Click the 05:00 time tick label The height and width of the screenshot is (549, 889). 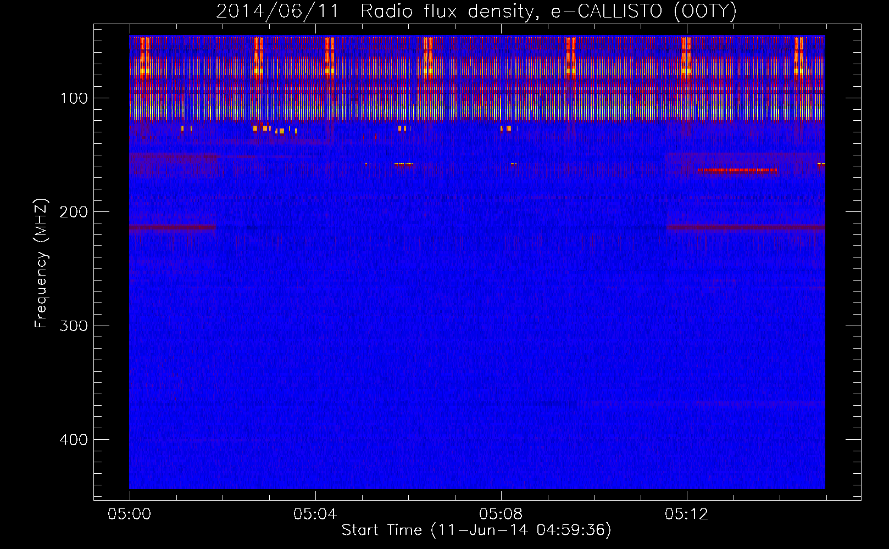tap(129, 514)
